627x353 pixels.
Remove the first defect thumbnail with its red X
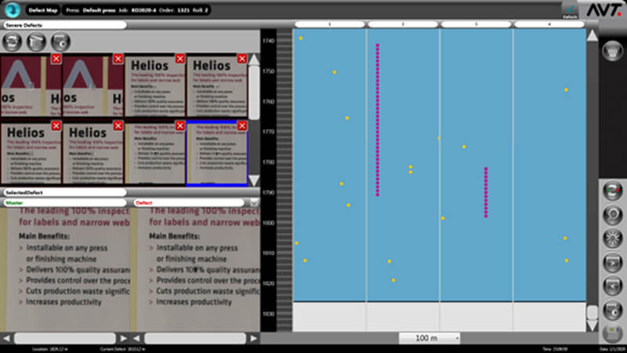(56, 59)
